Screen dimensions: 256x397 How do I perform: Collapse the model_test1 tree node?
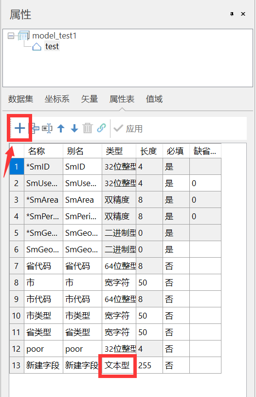tap(11, 36)
